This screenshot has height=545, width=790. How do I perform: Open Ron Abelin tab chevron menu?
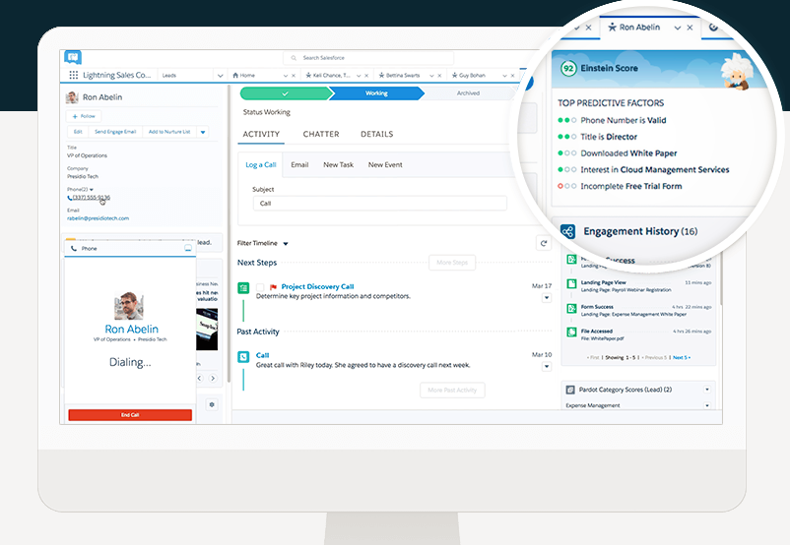coord(678,28)
